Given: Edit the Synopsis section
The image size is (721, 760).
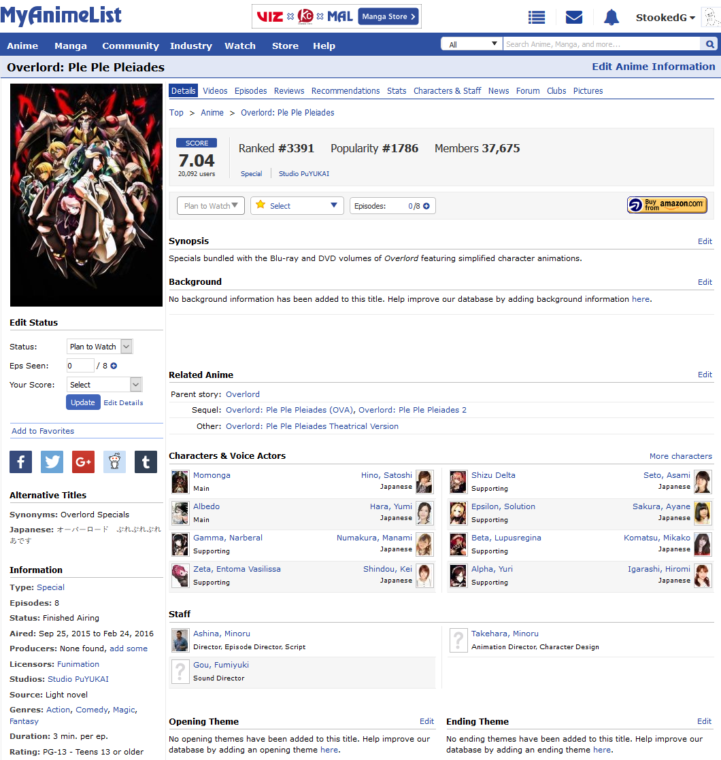Looking at the screenshot, I should [705, 241].
